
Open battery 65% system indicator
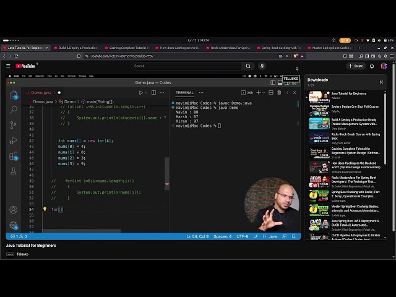[x=389, y=40]
